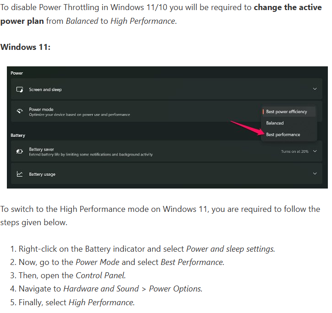
Task: Click 'Optimize your device based on power use' text
Action: 79,114
